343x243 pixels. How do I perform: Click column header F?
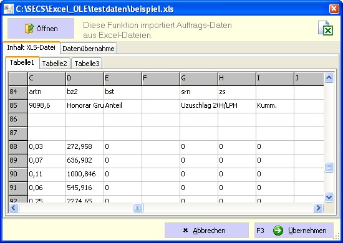click(x=161, y=79)
